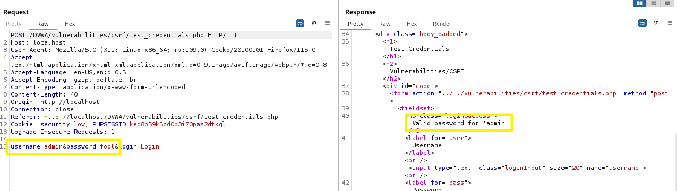Open the Response panel hamburger menu
The width and height of the screenshot is (677, 191).
coord(670,23)
